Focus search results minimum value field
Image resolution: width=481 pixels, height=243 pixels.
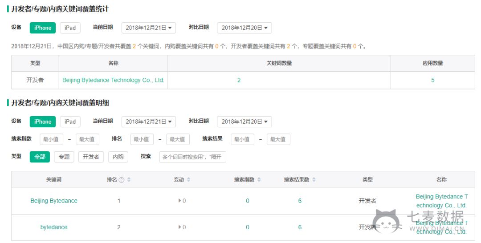click(242, 139)
